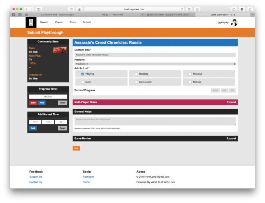Image resolution: width=265 pixels, height=203 pixels.
Task: Click the howlongtobeat.com address bar
Action: click(x=134, y=9)
